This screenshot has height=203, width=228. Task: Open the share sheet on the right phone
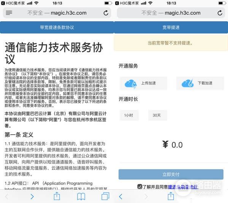tap(171, 196)
